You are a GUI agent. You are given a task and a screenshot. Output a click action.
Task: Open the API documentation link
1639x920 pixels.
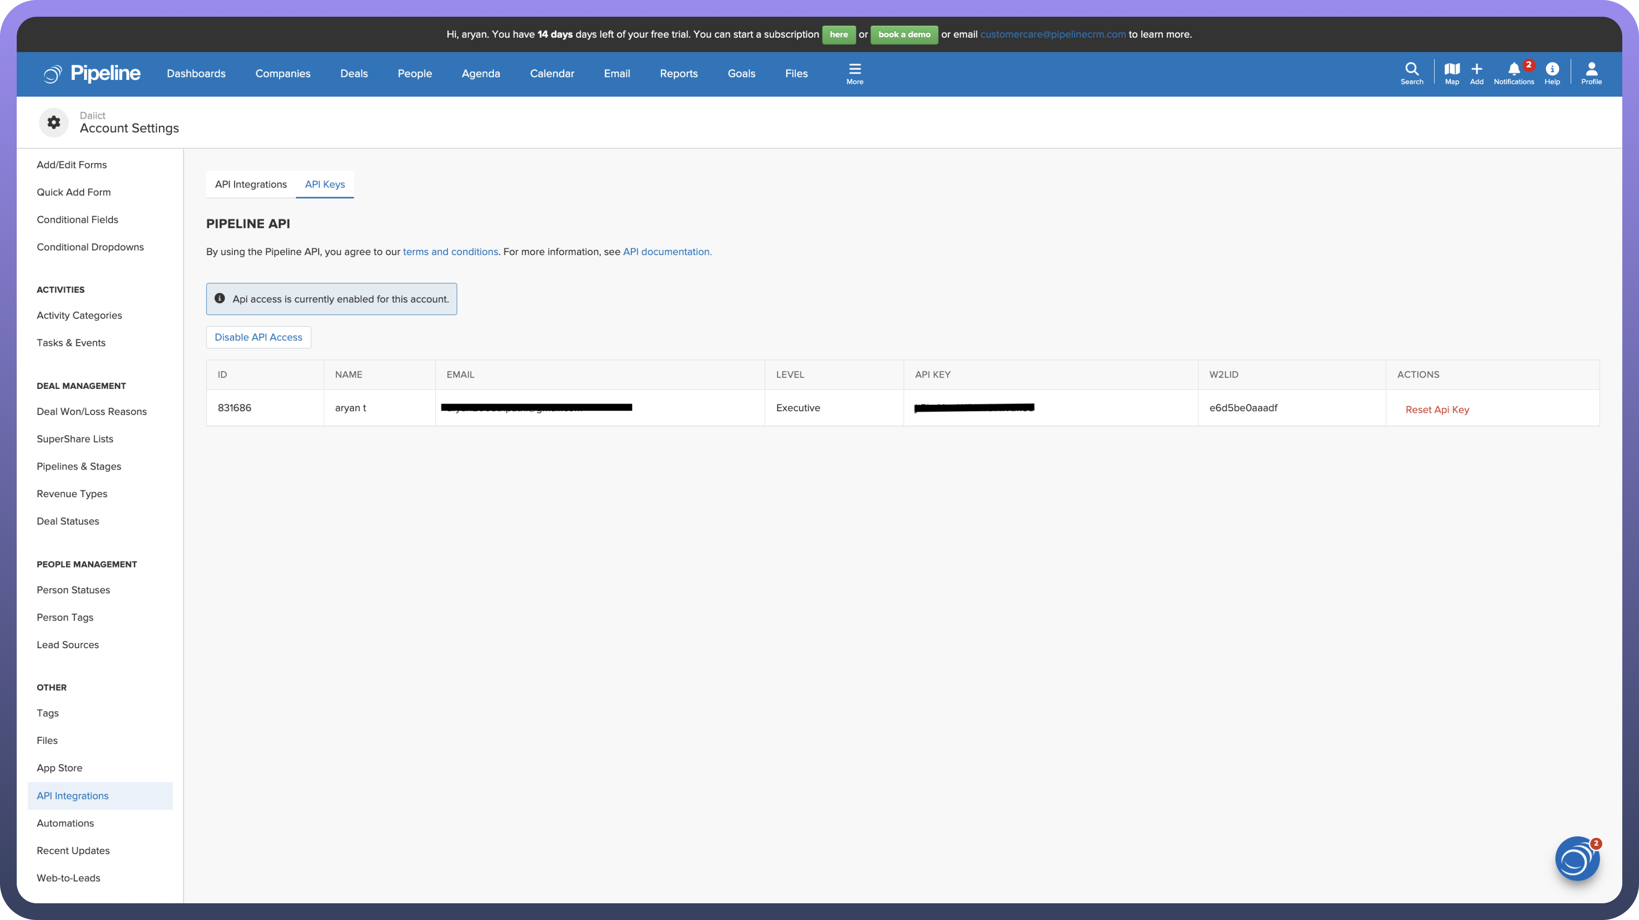click(666, 252)
